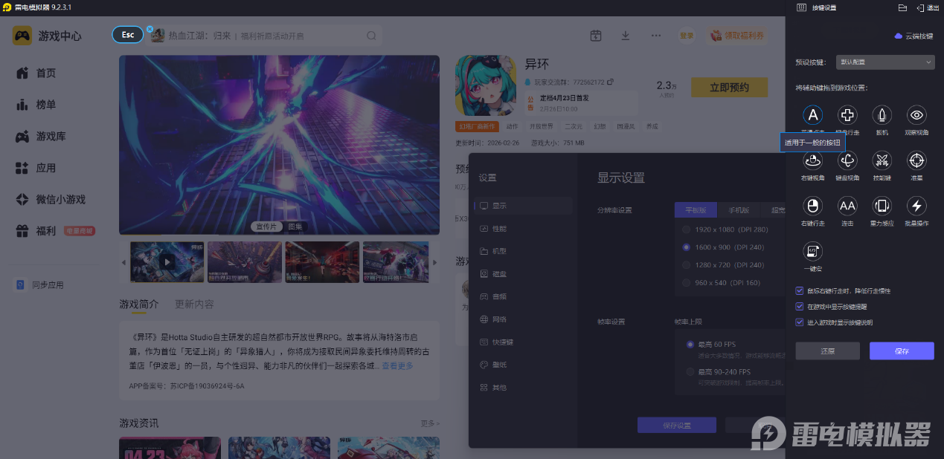Image resolution: width=944 pixels, height=459 pixels.
Task: Pick the 准星 crosshair key icon
Action: [916, 160]
